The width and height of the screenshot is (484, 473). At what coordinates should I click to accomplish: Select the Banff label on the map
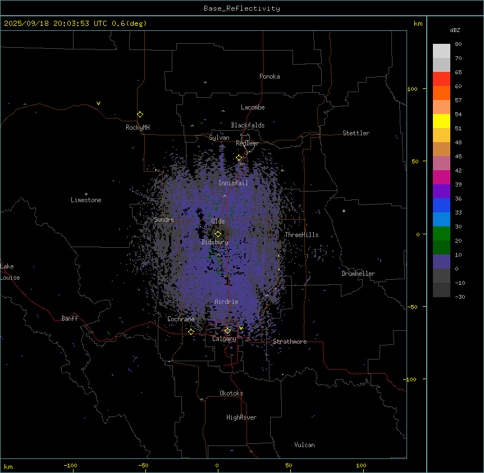tap(70, 319)
